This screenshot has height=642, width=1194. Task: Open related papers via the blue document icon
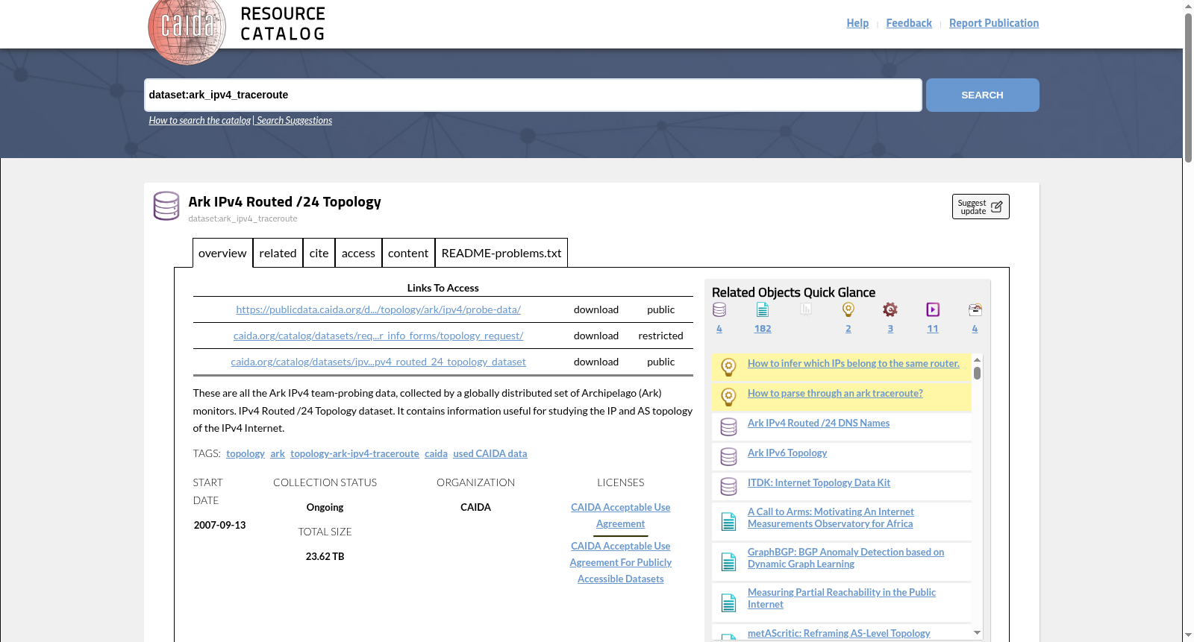tap(763, 309)
